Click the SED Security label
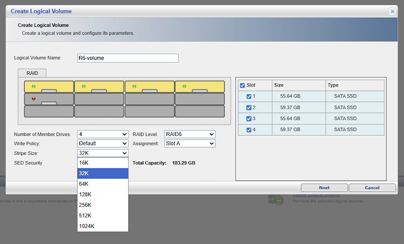 (28, 163)
